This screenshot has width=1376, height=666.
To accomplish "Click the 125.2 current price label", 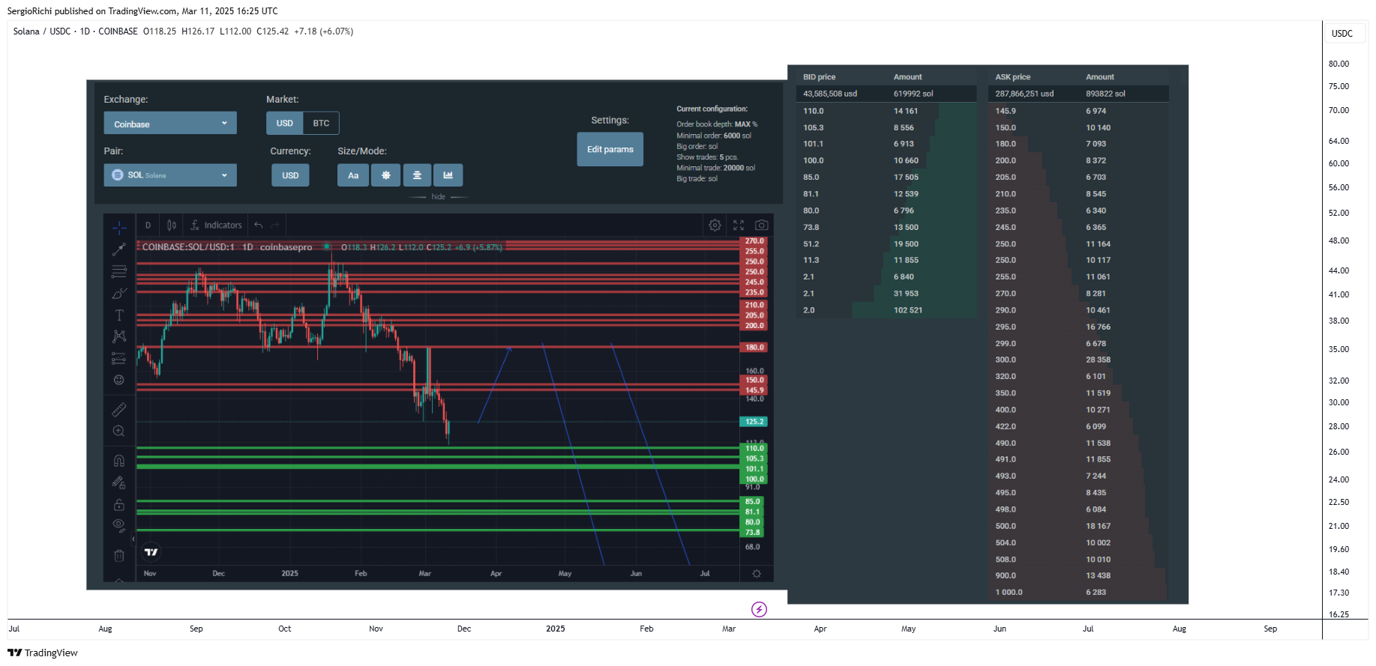I will pyautogui.click(x=754, y=422).
